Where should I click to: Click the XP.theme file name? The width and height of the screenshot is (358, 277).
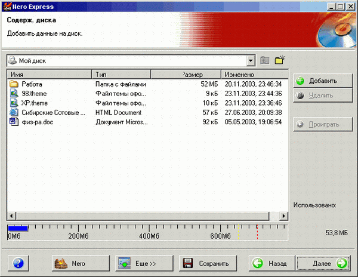[x=35, y=103]
